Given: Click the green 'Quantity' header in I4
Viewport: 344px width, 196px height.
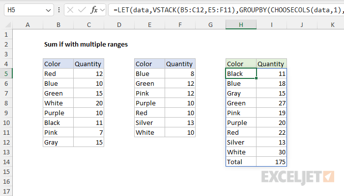Looking at the screenshot, I should point(271,64).
